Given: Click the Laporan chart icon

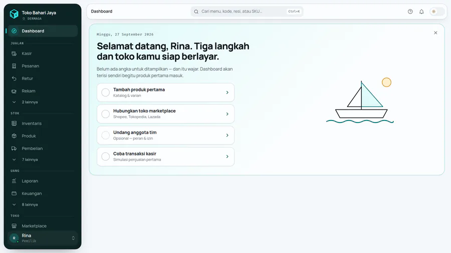Looking at the screenshot, I should 14,181.
